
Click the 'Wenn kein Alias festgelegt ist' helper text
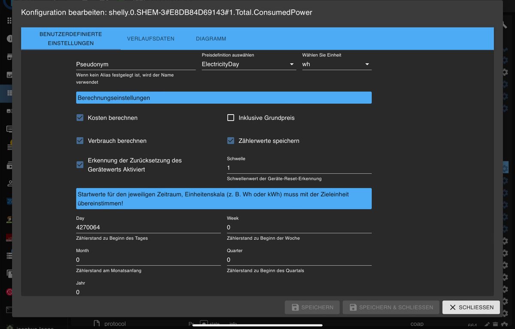point(125,78)
